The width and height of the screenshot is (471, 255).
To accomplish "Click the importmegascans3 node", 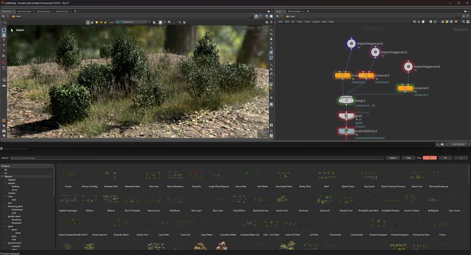I will pyautogui.click(x=408, y=66).
